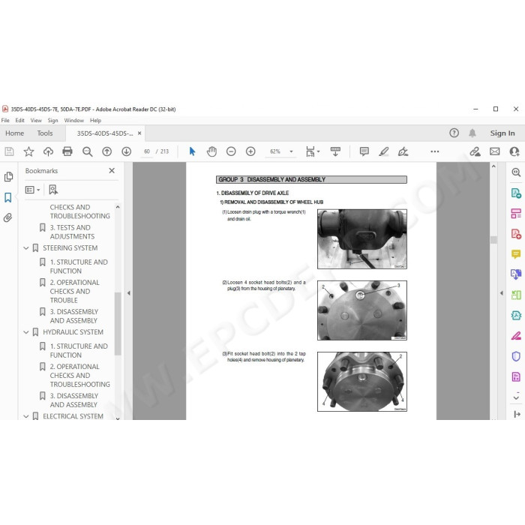The height and width of the screenshot is (525, 525).
Task: Send file by email envelope icon
Action: [x=494, y=151]
